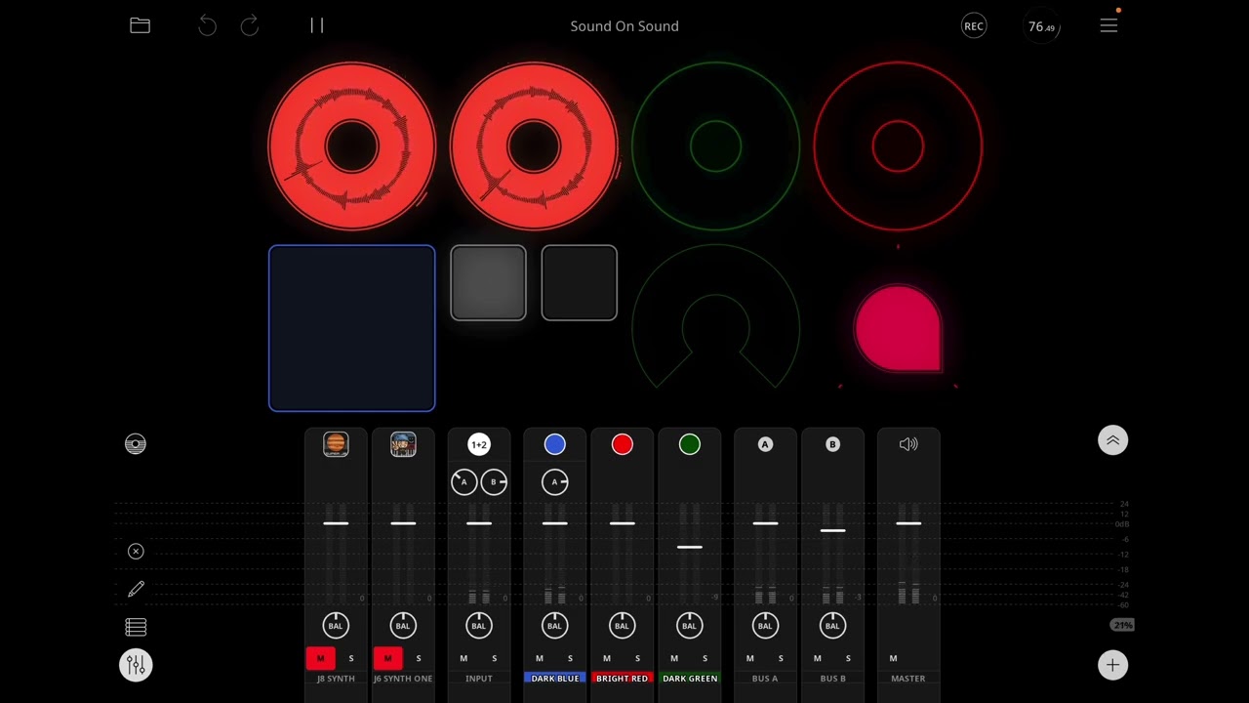
Task: Click the DARK BLUE channel label
Action: 555,678
